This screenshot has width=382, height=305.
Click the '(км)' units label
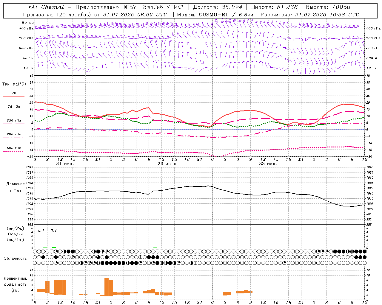tap(16, 290)
